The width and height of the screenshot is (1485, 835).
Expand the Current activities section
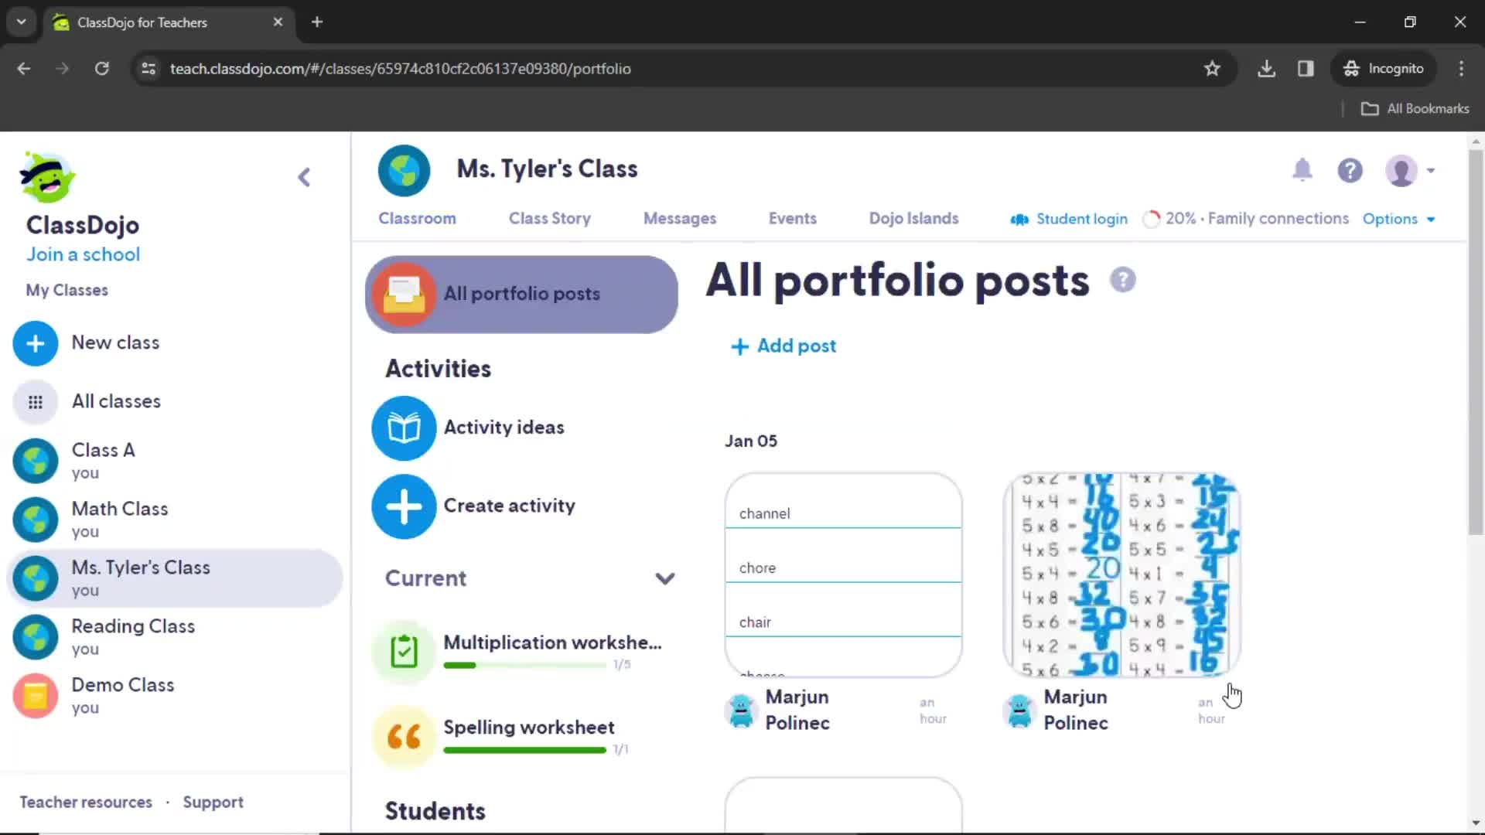tap(664, 578)
